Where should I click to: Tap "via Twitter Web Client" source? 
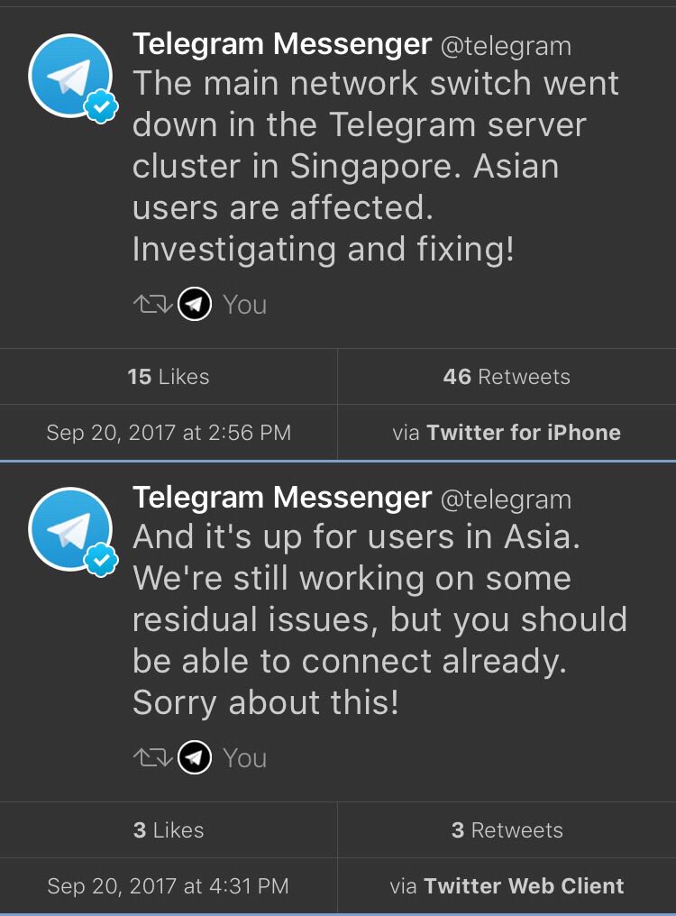507,886
